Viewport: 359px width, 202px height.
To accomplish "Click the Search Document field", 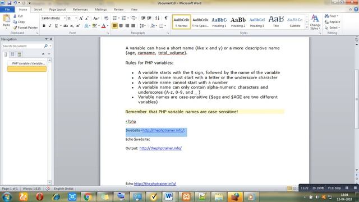I will tap(22, 46).
